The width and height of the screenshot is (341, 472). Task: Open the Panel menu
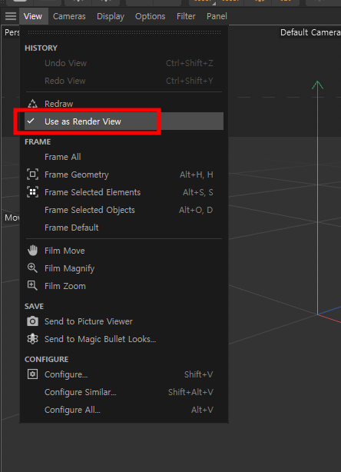[217, 16]
